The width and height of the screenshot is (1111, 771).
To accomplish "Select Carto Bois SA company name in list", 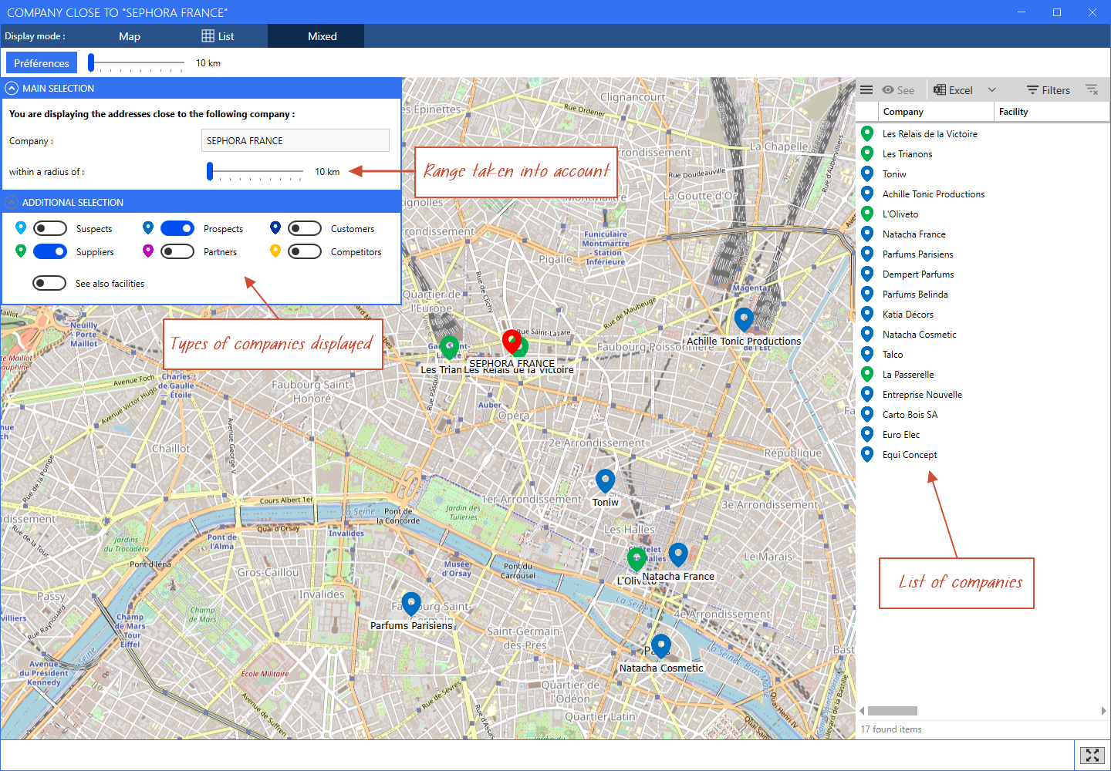I will (x=910, y=415).
